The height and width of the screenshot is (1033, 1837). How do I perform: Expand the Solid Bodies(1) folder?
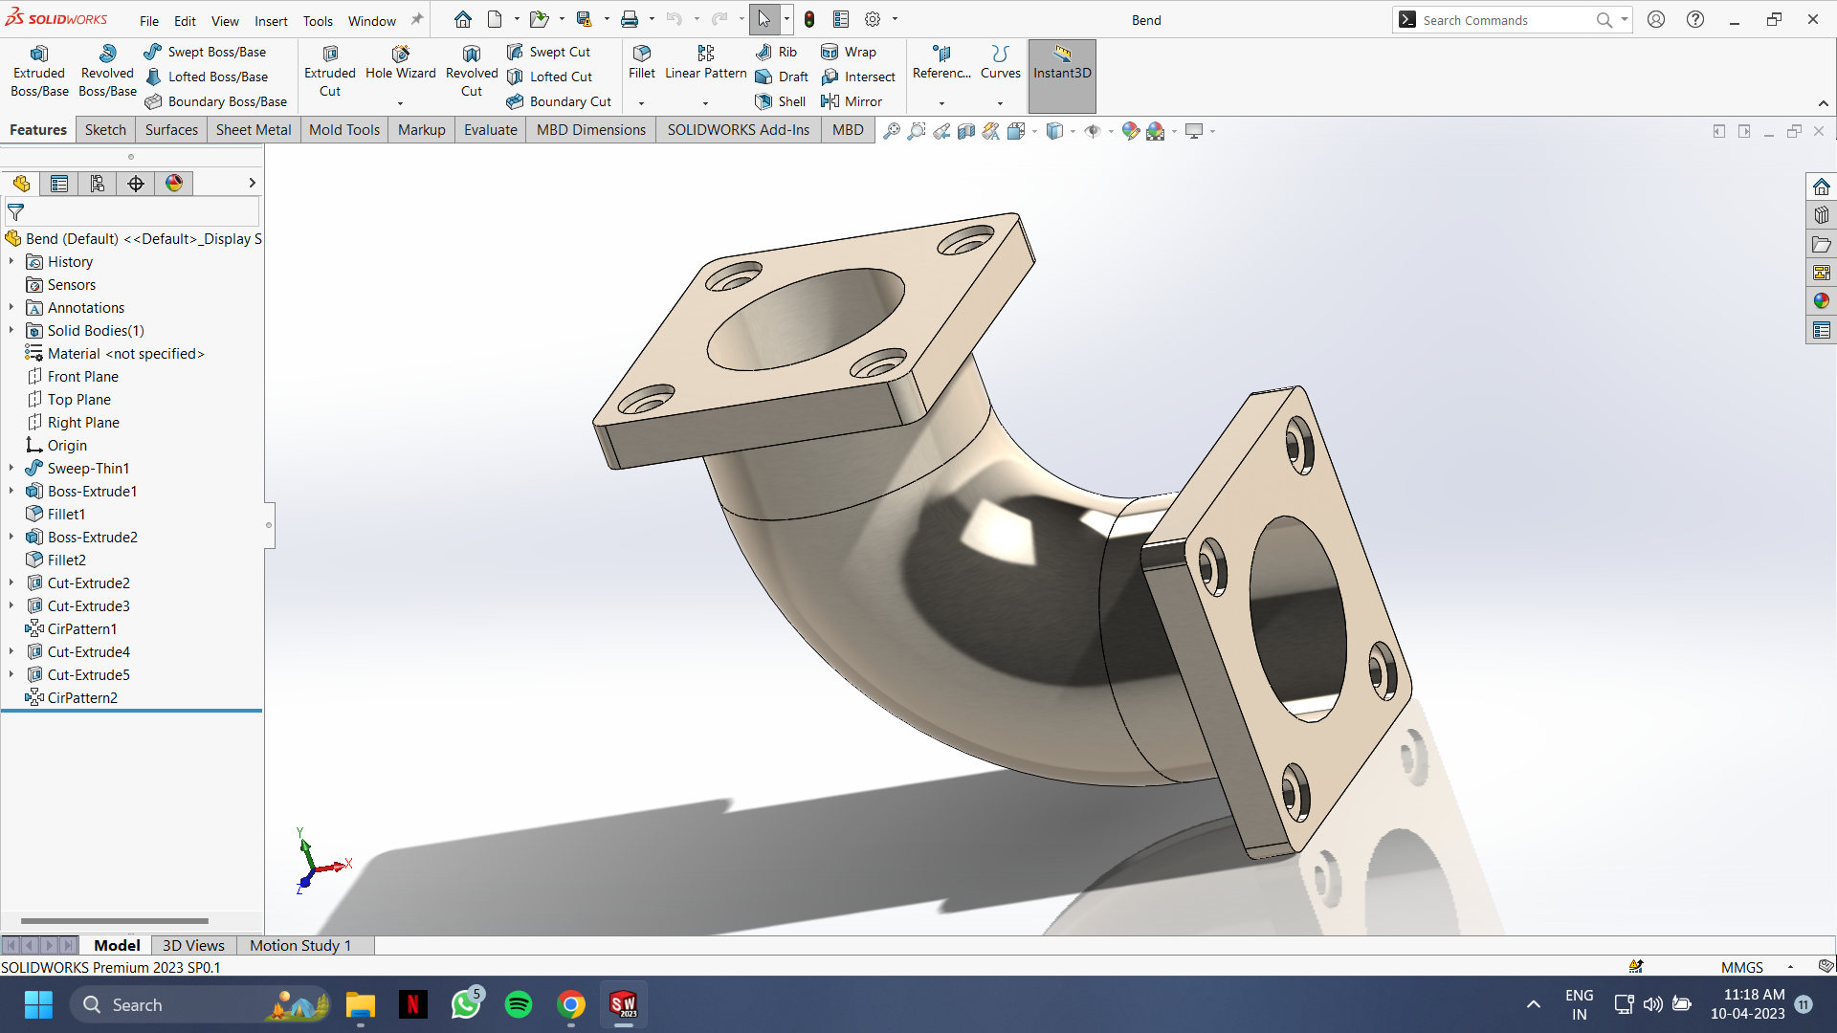tap(11, 330)
